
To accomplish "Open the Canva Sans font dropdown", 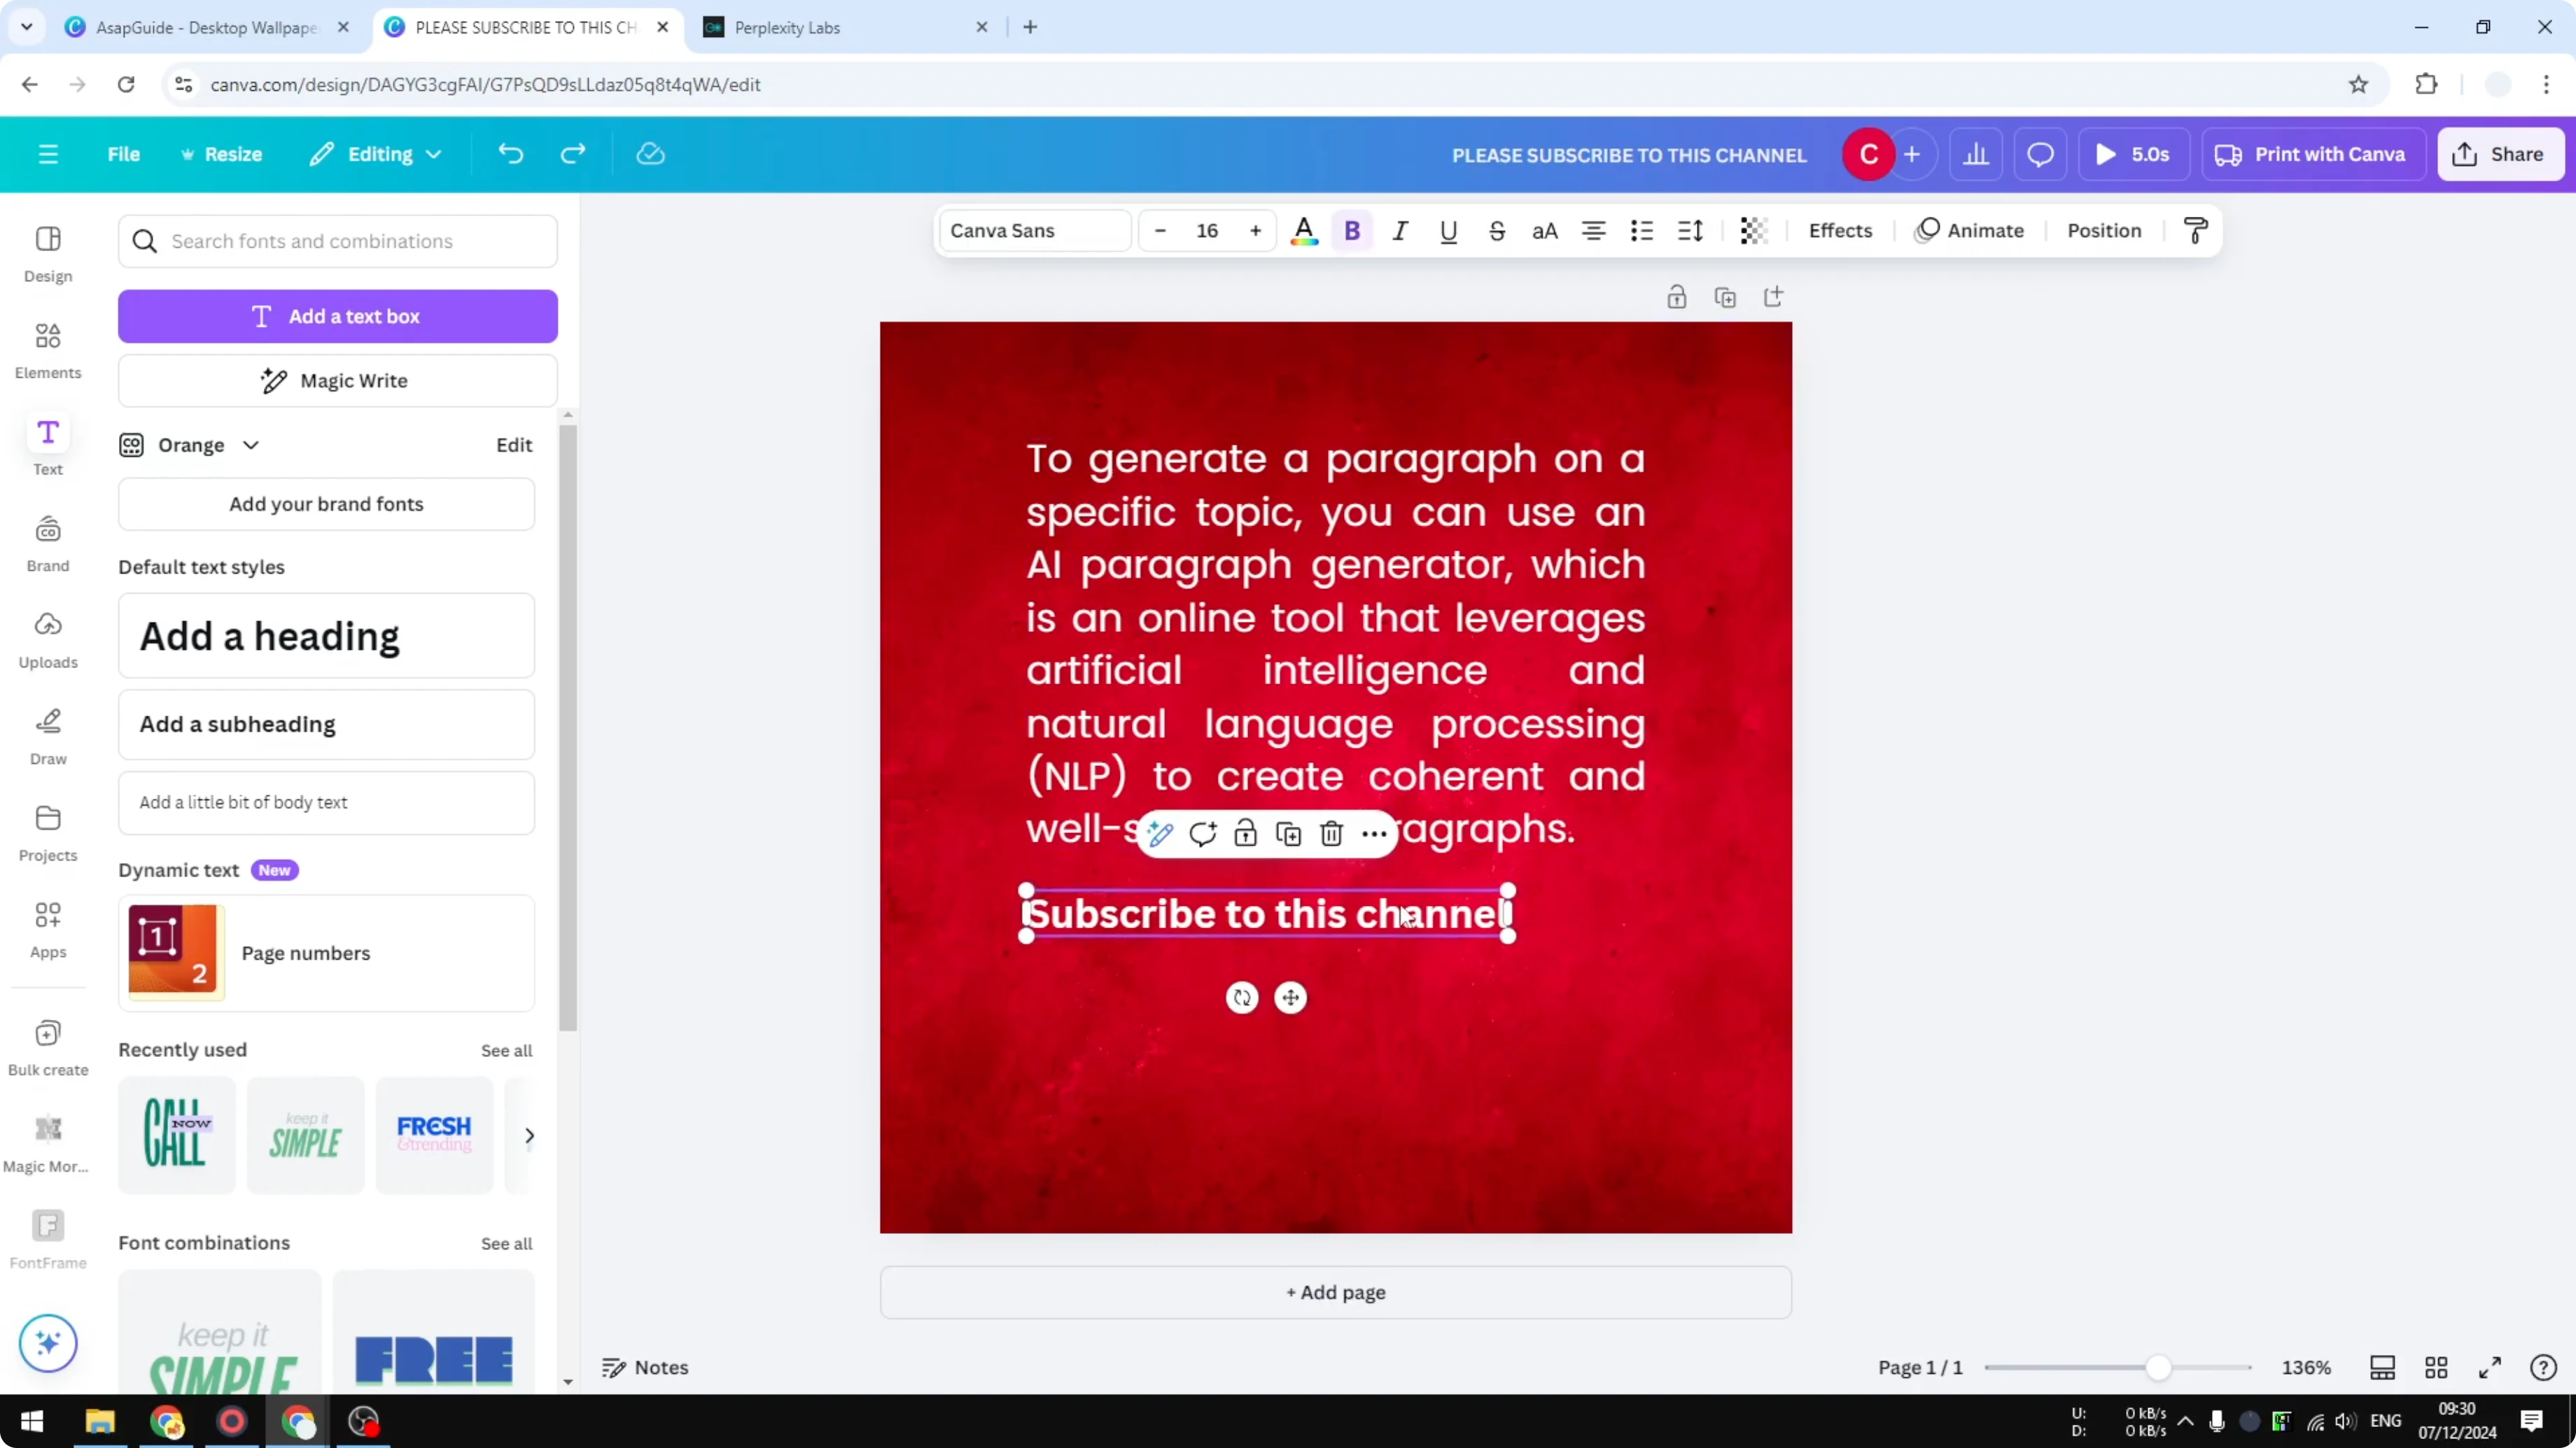I will pos(1033,230).
